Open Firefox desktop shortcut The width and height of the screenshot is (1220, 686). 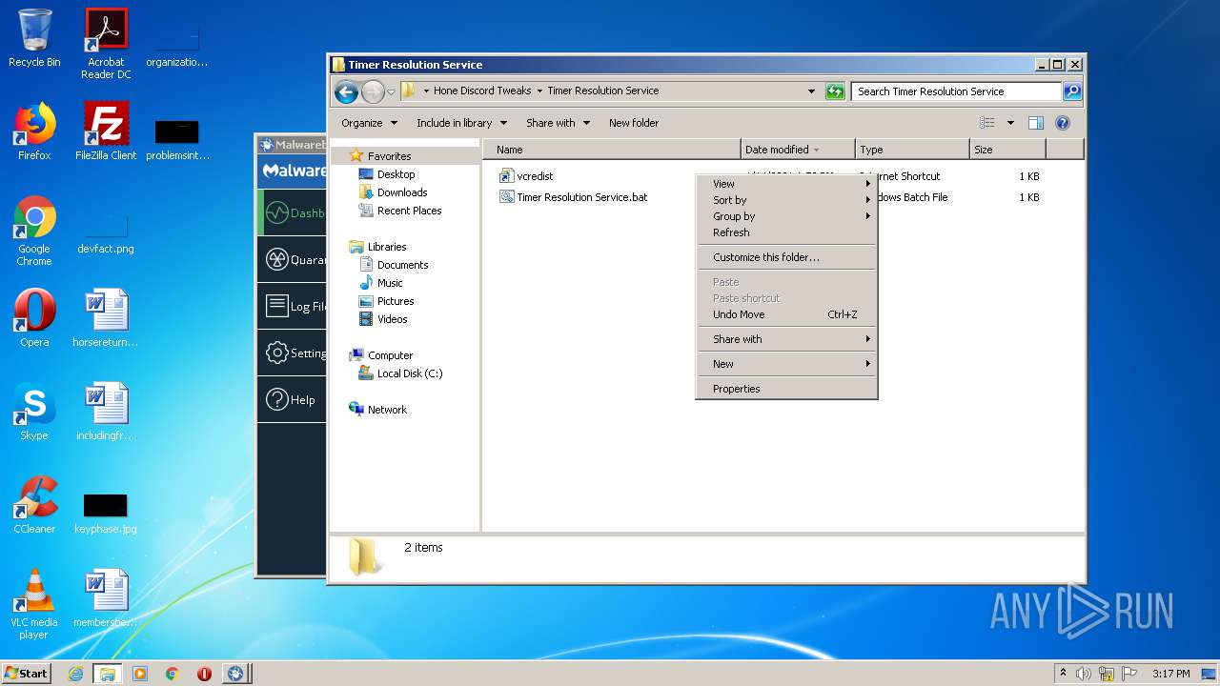[x=34, y=131]
